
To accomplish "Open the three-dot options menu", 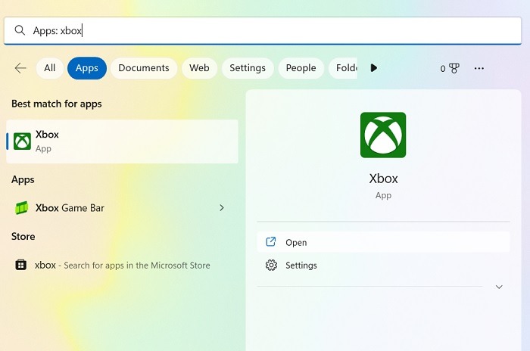I will tap(479, 68).
